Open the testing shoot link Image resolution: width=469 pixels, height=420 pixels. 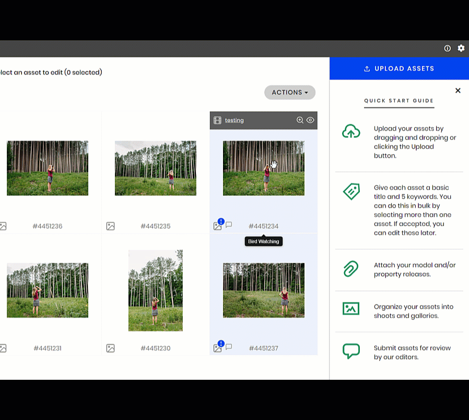point(234,120)
